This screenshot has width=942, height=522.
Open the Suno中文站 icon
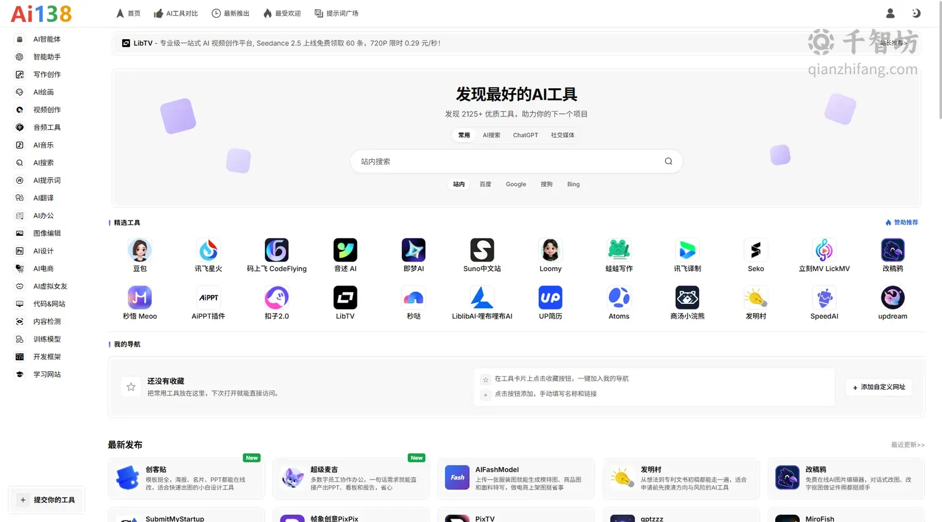482,250
